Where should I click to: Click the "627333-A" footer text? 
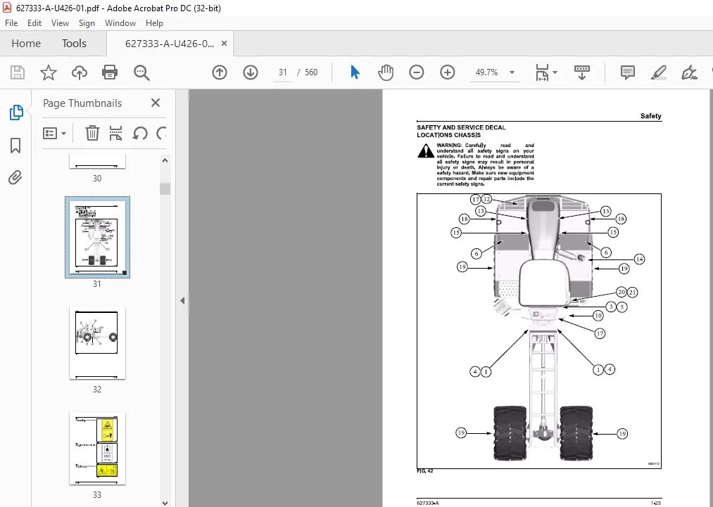point(427,503)
